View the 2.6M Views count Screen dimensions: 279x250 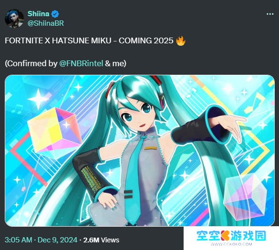pos(101,240)
